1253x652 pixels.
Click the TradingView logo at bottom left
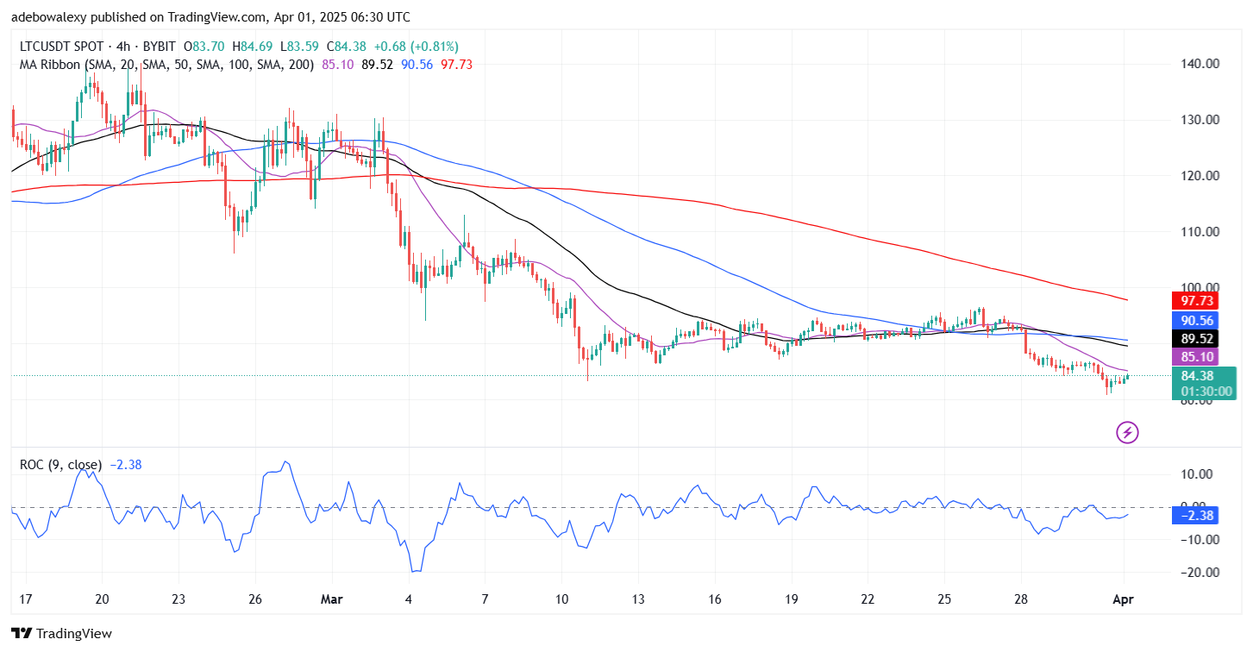click(x=61, y=634)
